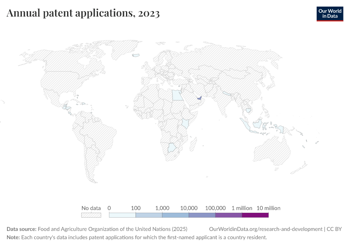The width and height of the screenshot is (350, 247).
Task: Click the Our World in Data logo
Action: click(x=329, y=14)
